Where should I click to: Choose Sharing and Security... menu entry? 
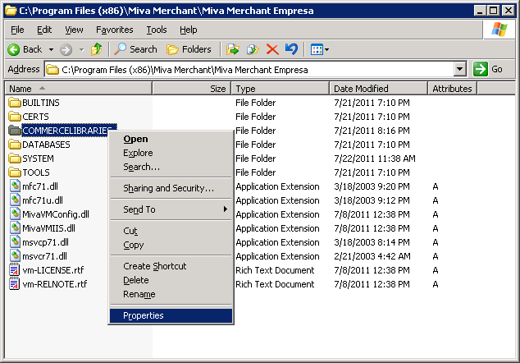tap(171, 188)
